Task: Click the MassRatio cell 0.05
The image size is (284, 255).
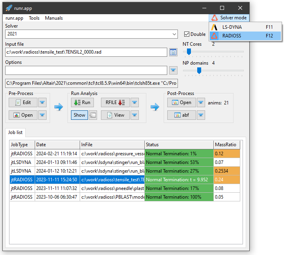Action: (227, 197)
